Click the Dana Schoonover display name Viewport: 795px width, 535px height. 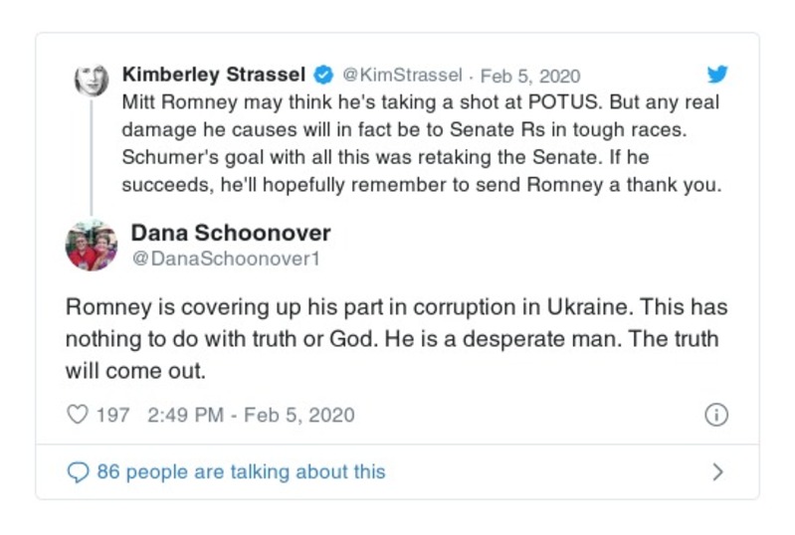click(x=231, y=233)
